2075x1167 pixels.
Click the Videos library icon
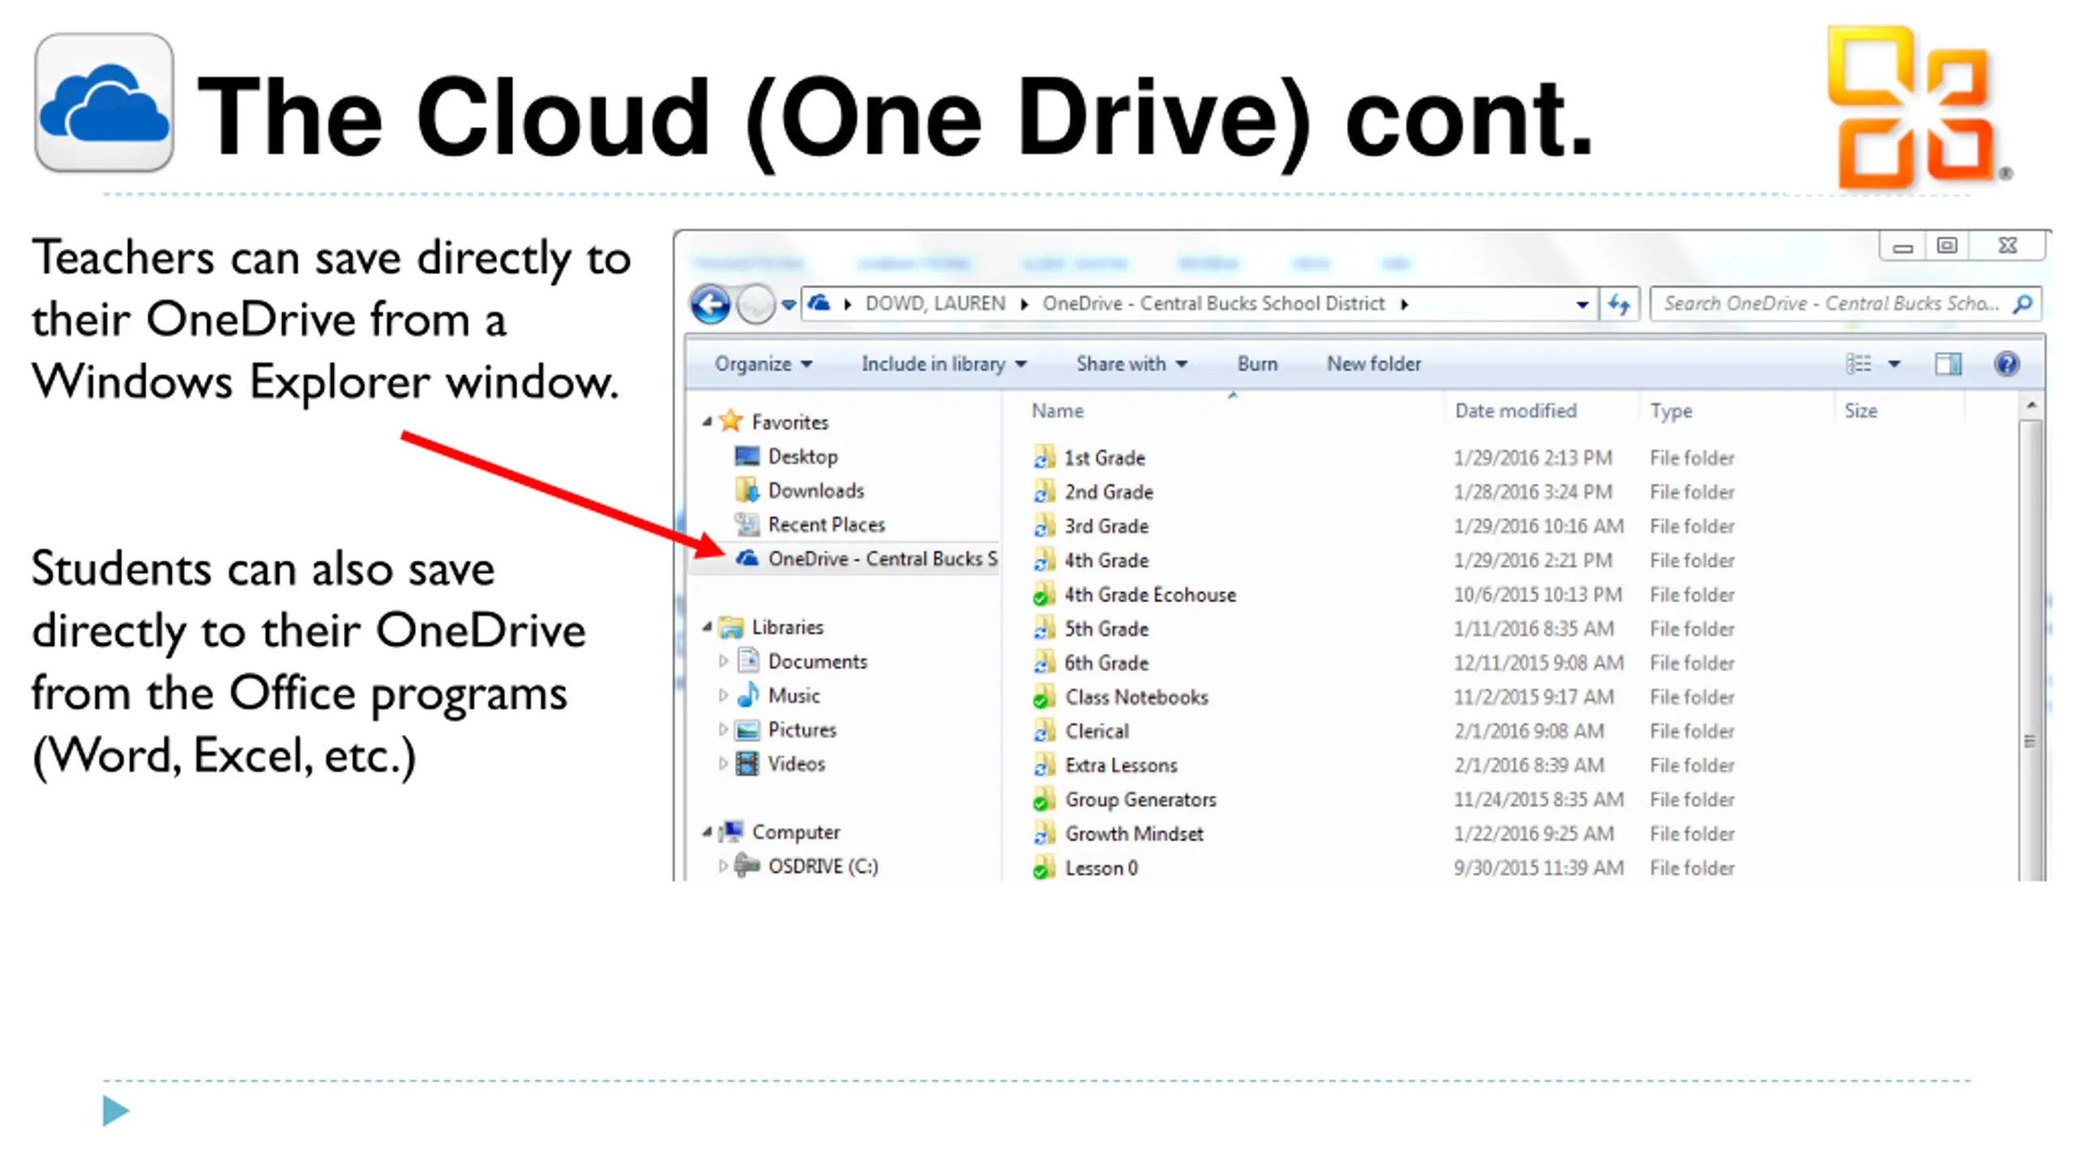[x=747, y=763]
